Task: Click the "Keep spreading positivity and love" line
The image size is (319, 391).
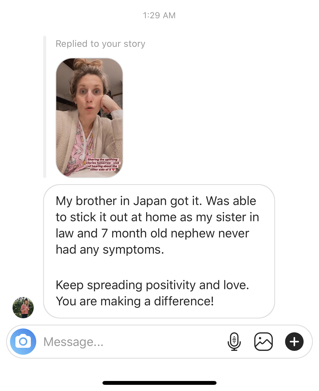Action: tap(153, 285)
